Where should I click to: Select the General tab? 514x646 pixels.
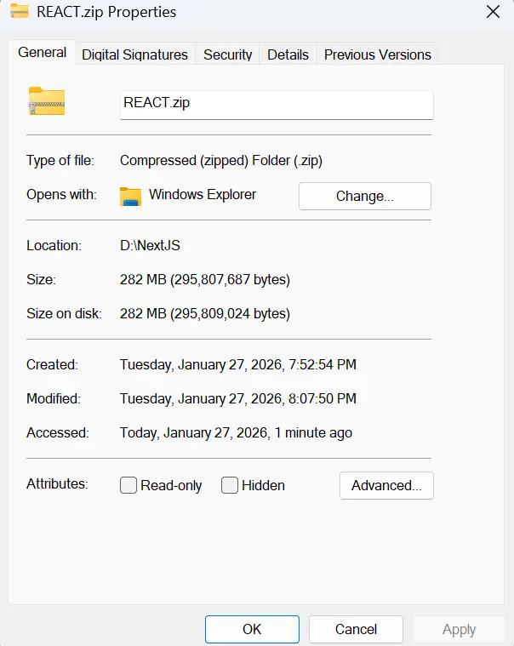tap(42, 53)
